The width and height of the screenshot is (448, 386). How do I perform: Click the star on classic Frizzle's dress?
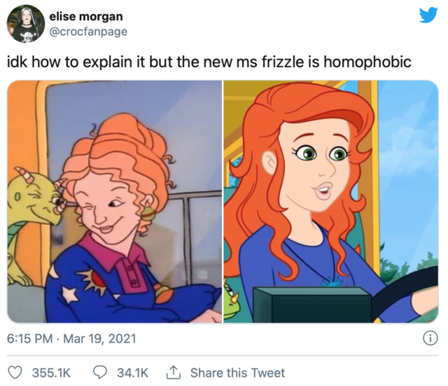coord(70,294)
